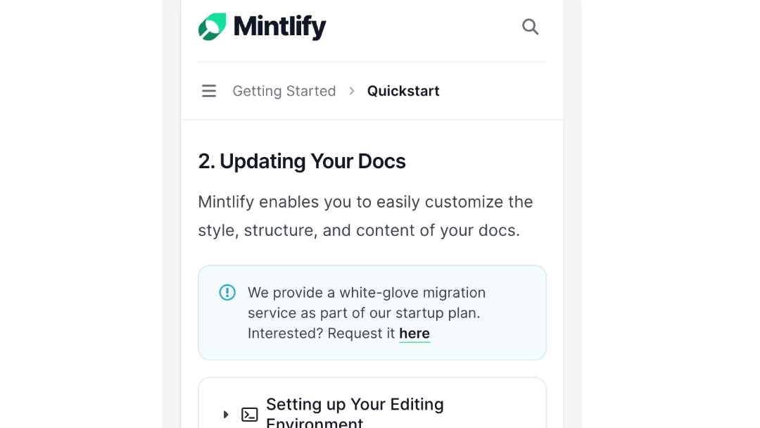Click the terminal icon beside Setting up

(x=250, y=415)
